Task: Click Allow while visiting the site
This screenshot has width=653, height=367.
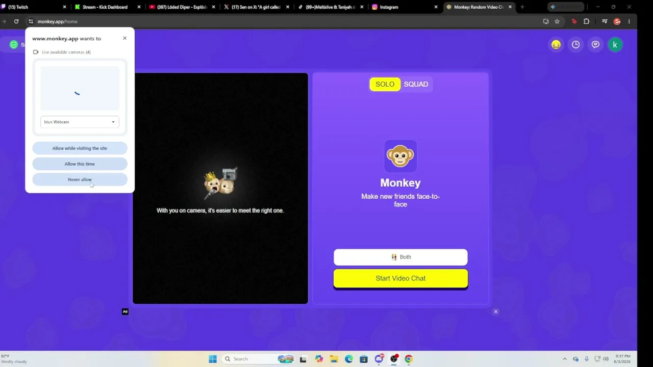Action: (80, 148)
